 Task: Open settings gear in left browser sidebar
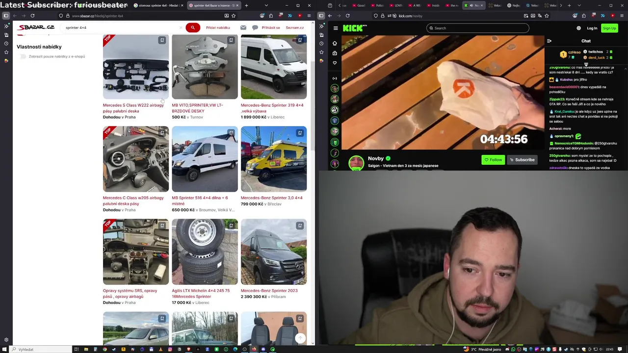click(6, 340)
